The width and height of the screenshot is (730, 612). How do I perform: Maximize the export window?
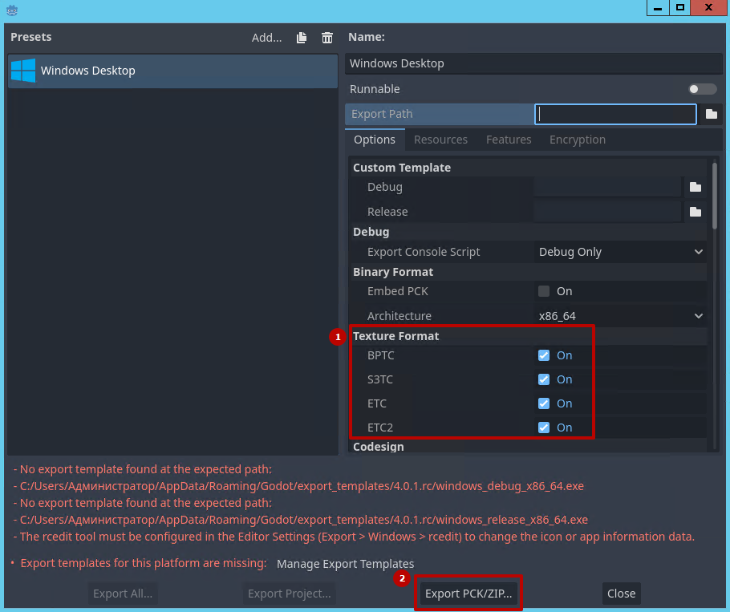pyautogui.click(x=680, y=8)
